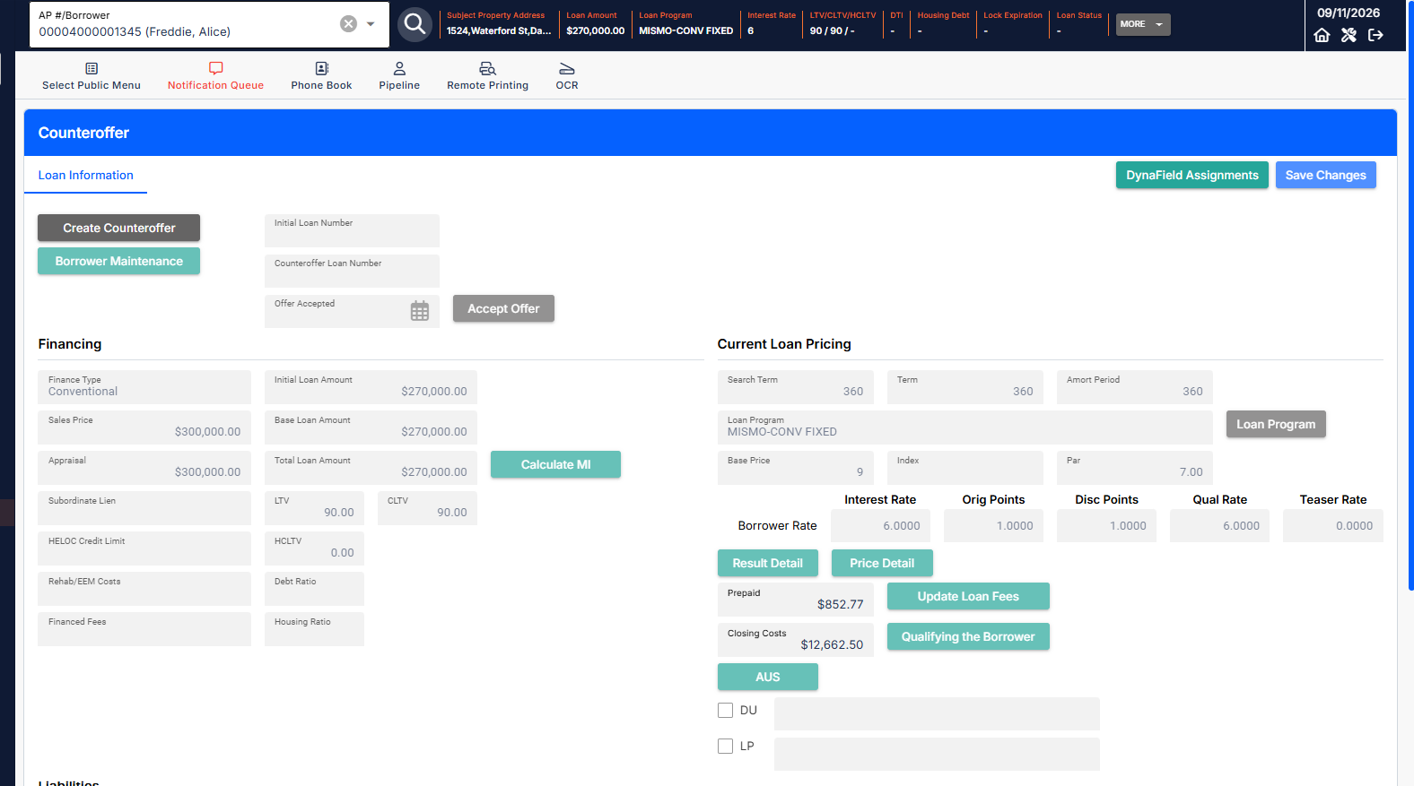Viewport: 1414px width, 786px height.
Task: Click the AUS button
Action: (768, 677)
